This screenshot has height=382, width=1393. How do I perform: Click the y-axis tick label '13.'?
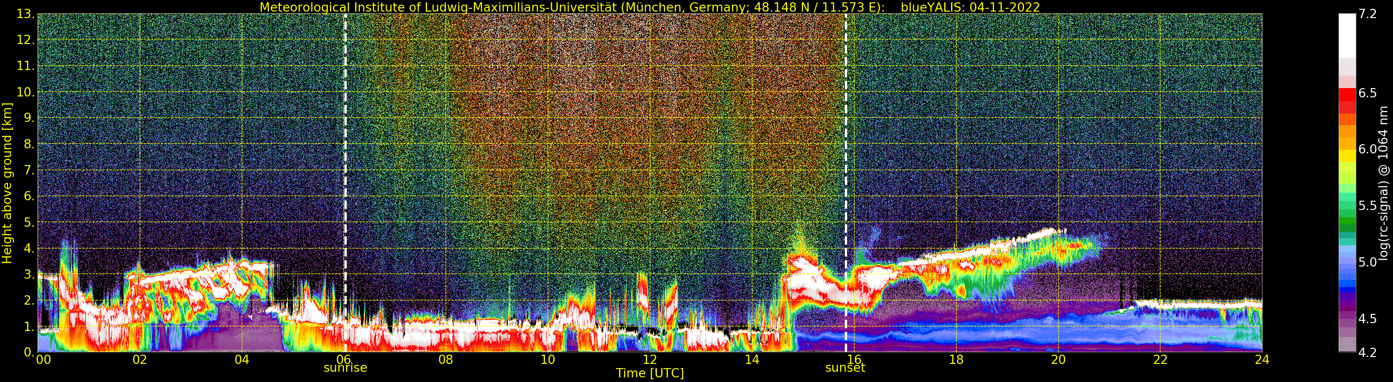tap(26, 14)
